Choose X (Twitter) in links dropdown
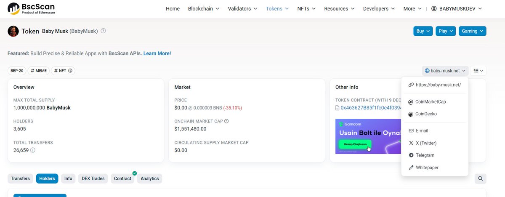505x197 pixels. coord(435,143)
